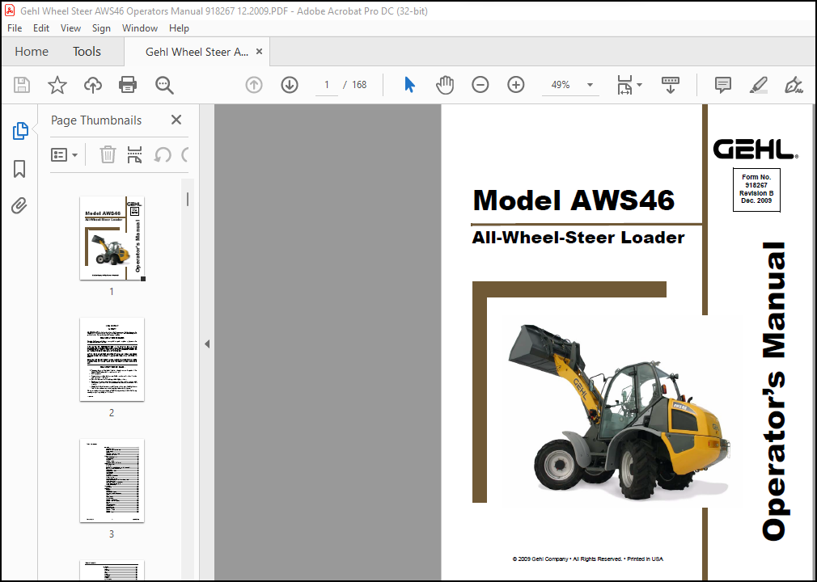Bookmark file with the star icon
The width and height of the screenshot is (817, 582).
(x=57, y=85)
